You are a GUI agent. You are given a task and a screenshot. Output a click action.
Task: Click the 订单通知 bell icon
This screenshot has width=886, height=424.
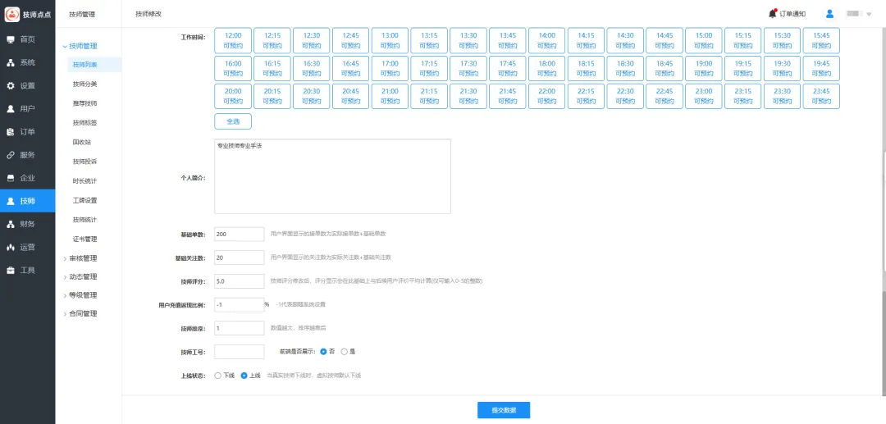[772, 13]
